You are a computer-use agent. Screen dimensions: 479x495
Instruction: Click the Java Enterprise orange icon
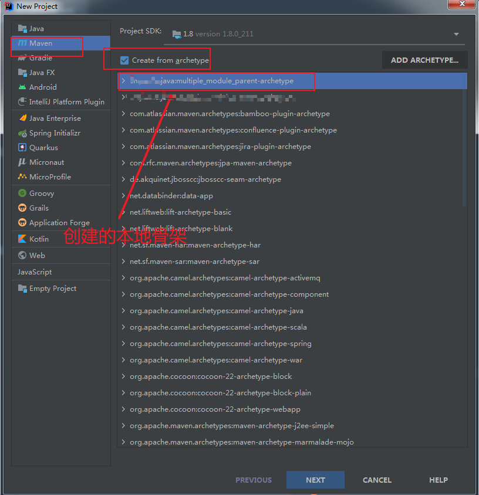(x=22, y=118)
